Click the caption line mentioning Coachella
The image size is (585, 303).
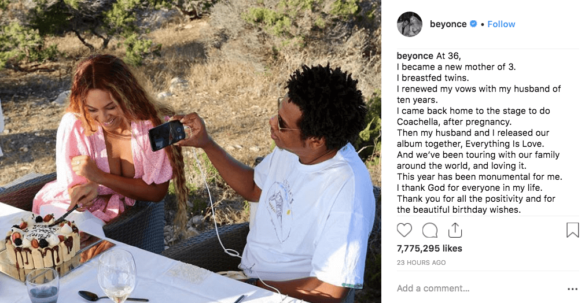454,121
